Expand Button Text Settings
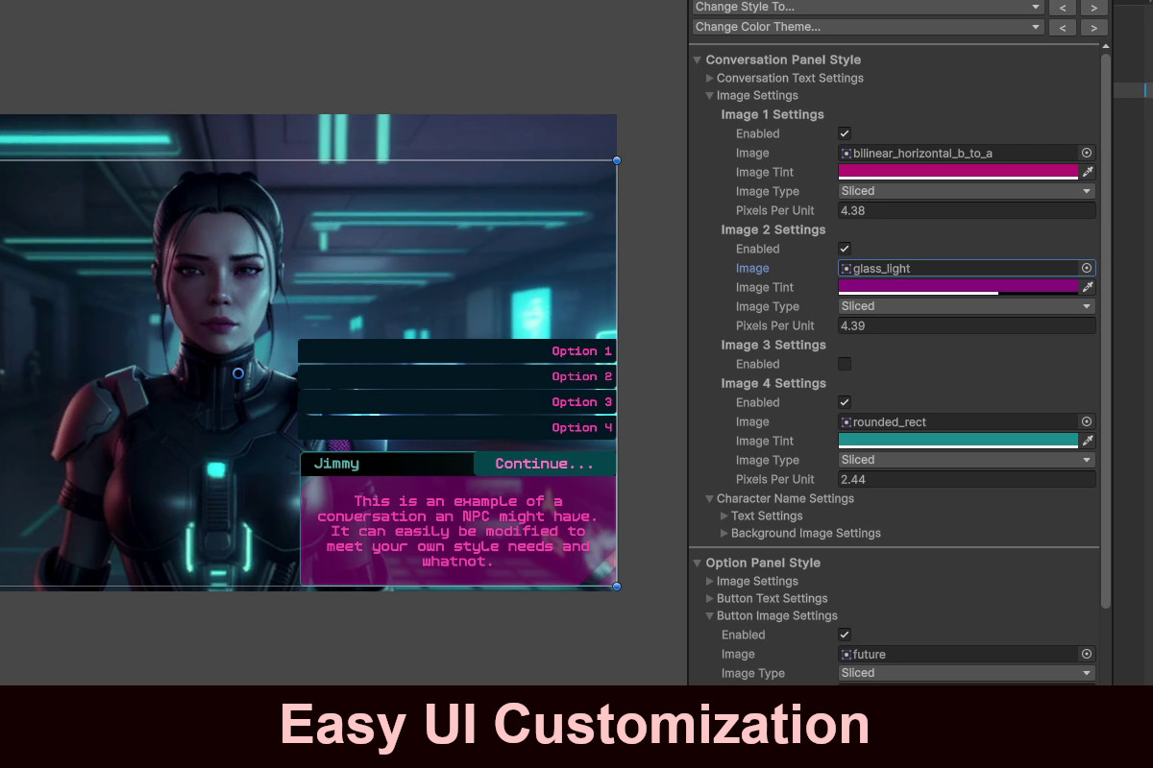The width and height of the screenshot is (1153, 768). [710, 598]
